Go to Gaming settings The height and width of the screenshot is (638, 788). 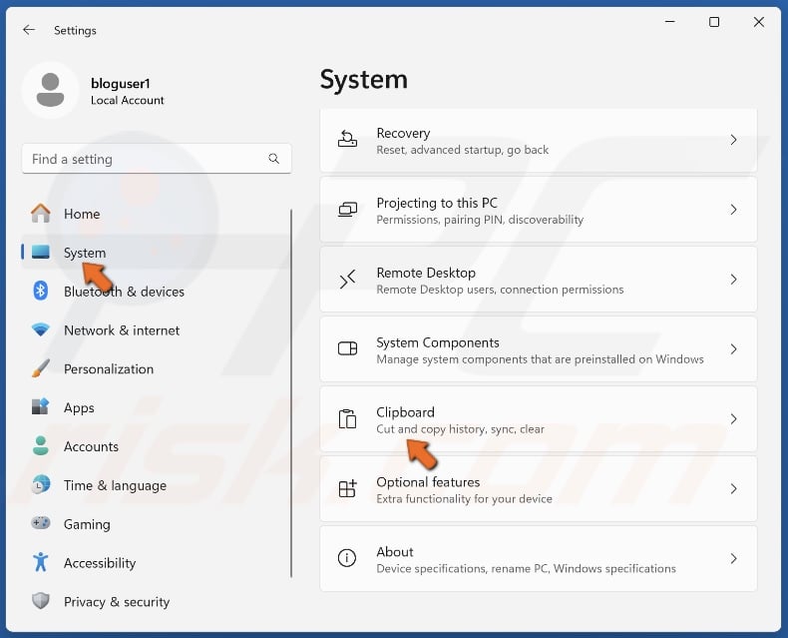155,524
